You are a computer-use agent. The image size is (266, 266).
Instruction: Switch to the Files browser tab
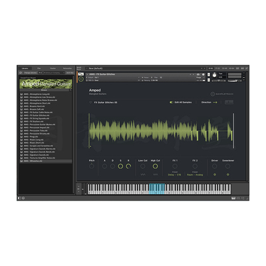point(39,68)
